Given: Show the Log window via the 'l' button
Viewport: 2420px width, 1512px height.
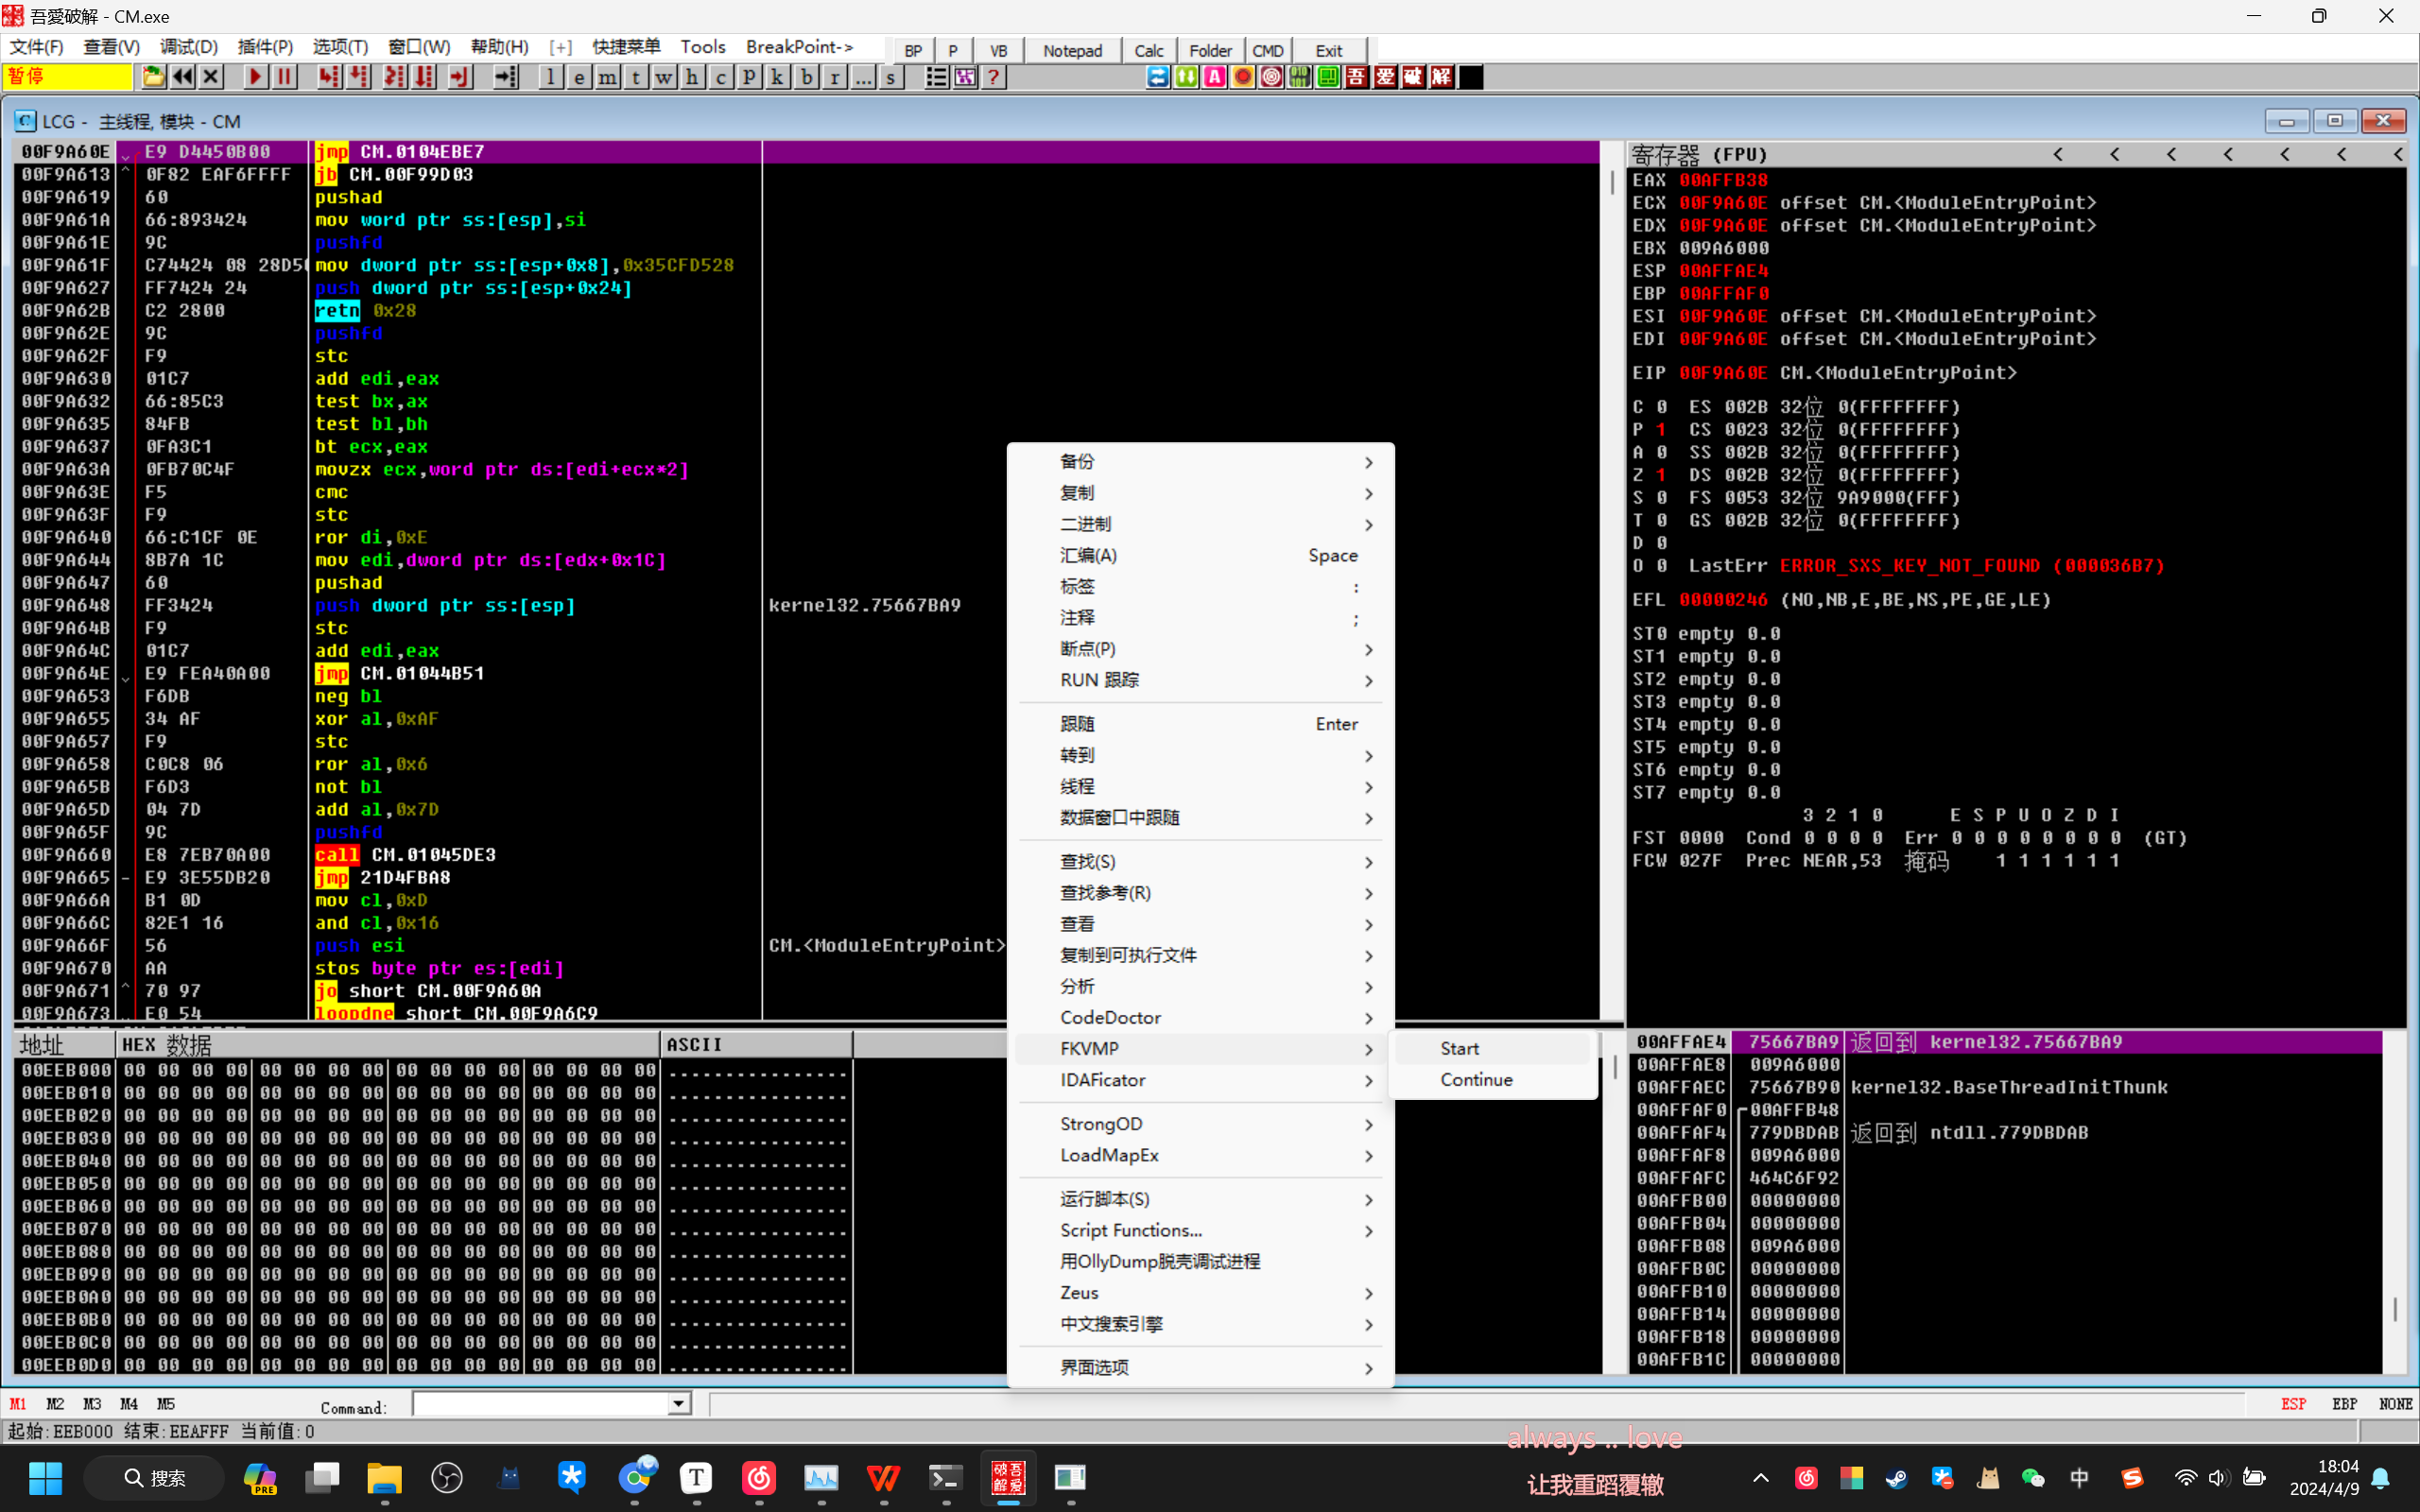Looking at the screenshot, I should tap(551, 77).
